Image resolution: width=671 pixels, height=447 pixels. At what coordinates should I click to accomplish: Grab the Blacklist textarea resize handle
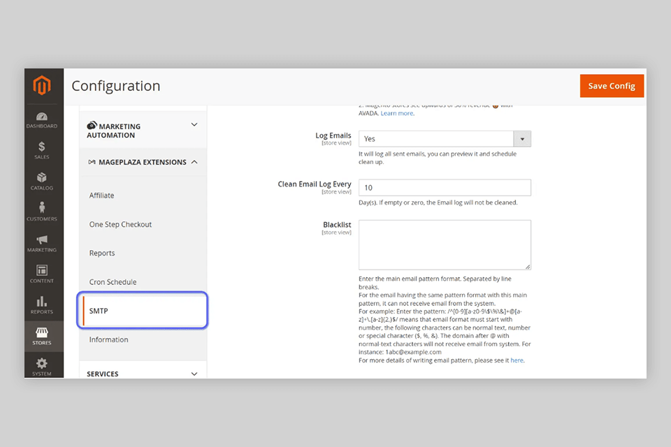528,267
